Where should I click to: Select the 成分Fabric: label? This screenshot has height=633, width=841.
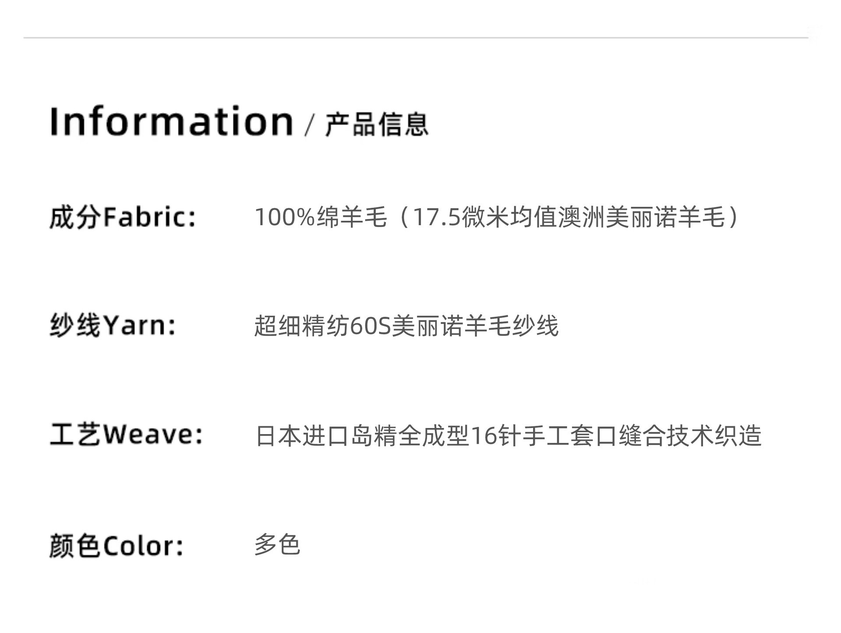pyautogui.click(x=123, y=217)
